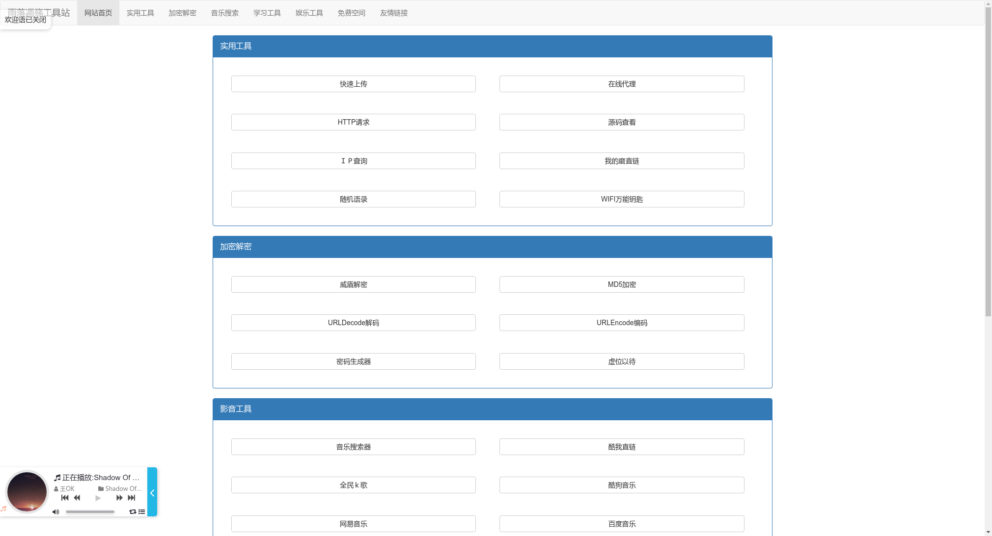
Task: Open the 快速上传 tool
Action: [353, 84]
